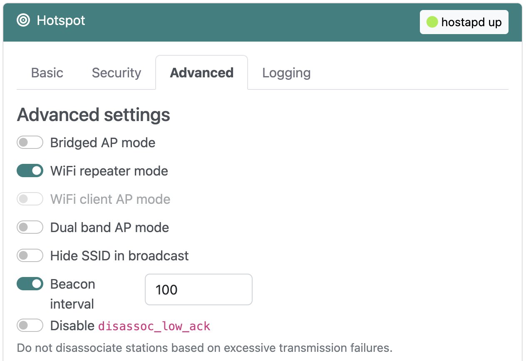This screenshot has width=526, height=361.
Task: Click the Hotspot target icon in header
Action: [23, 20]
